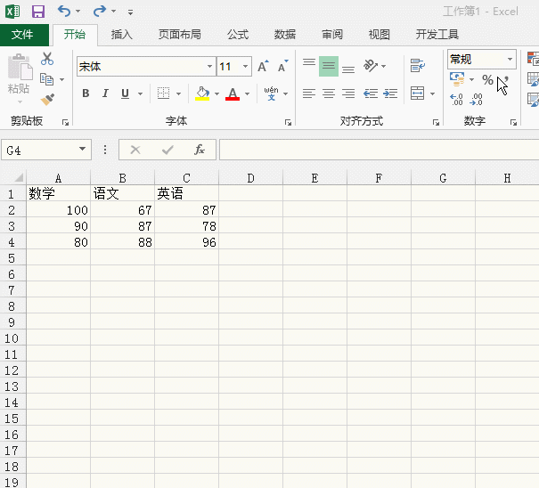Expand the Paste options arrow

[x=20, y=102]
